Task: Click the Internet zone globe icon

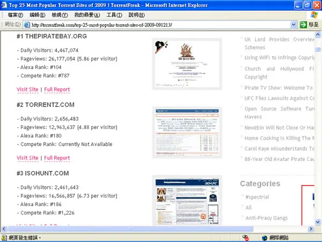Action: (265, 238)
